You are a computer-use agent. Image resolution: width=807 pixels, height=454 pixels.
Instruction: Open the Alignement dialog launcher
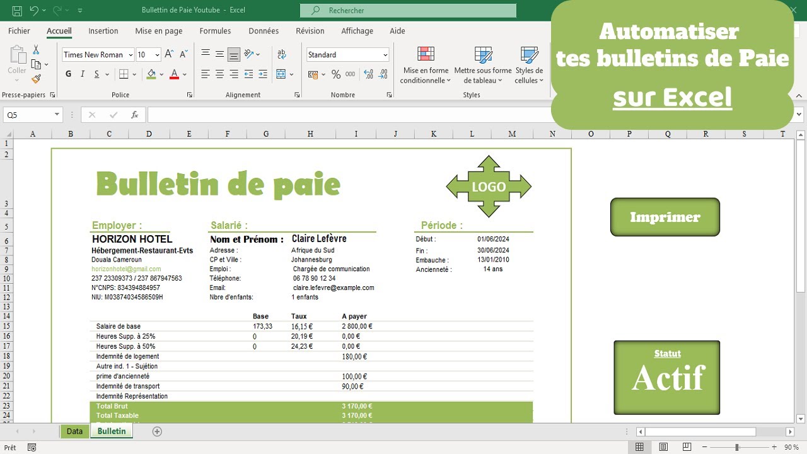pyautogui.click(x=297, y=95)
